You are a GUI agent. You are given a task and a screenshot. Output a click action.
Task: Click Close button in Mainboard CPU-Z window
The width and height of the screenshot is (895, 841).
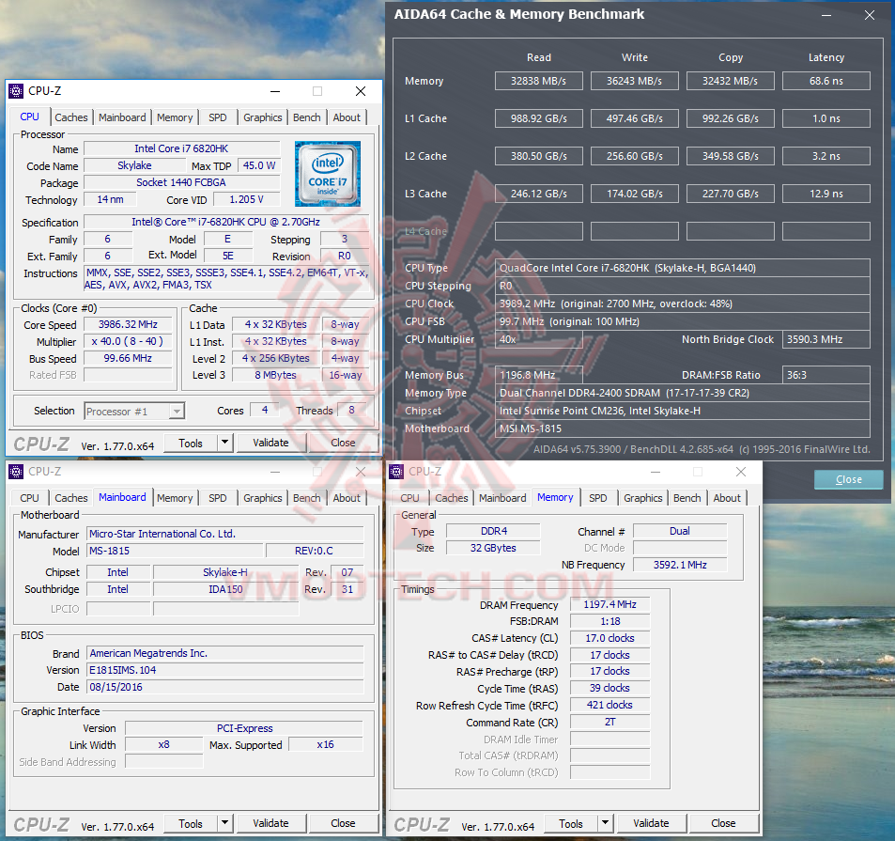[343, 823]
